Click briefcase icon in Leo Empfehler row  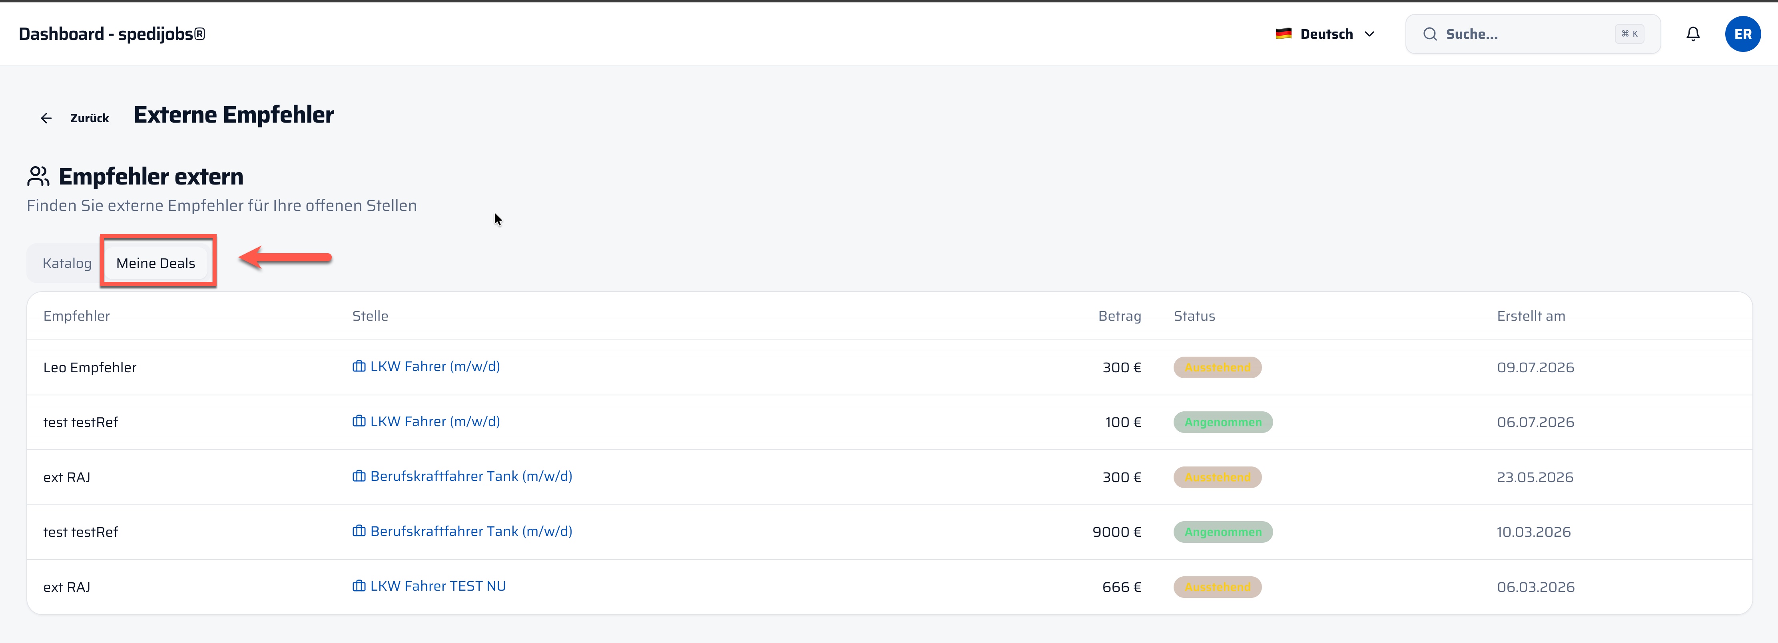(x=359, y=366)
